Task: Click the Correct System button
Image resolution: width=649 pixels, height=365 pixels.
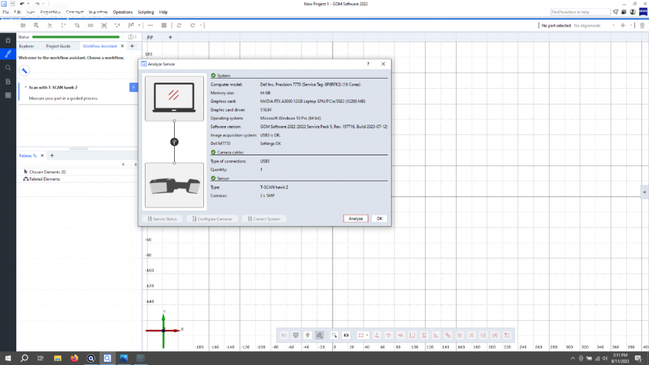Action: click(264, 219)
